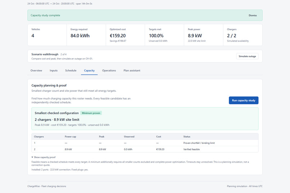
Task: Click the Scenario walkthrough heading
Action: (45, 54)
